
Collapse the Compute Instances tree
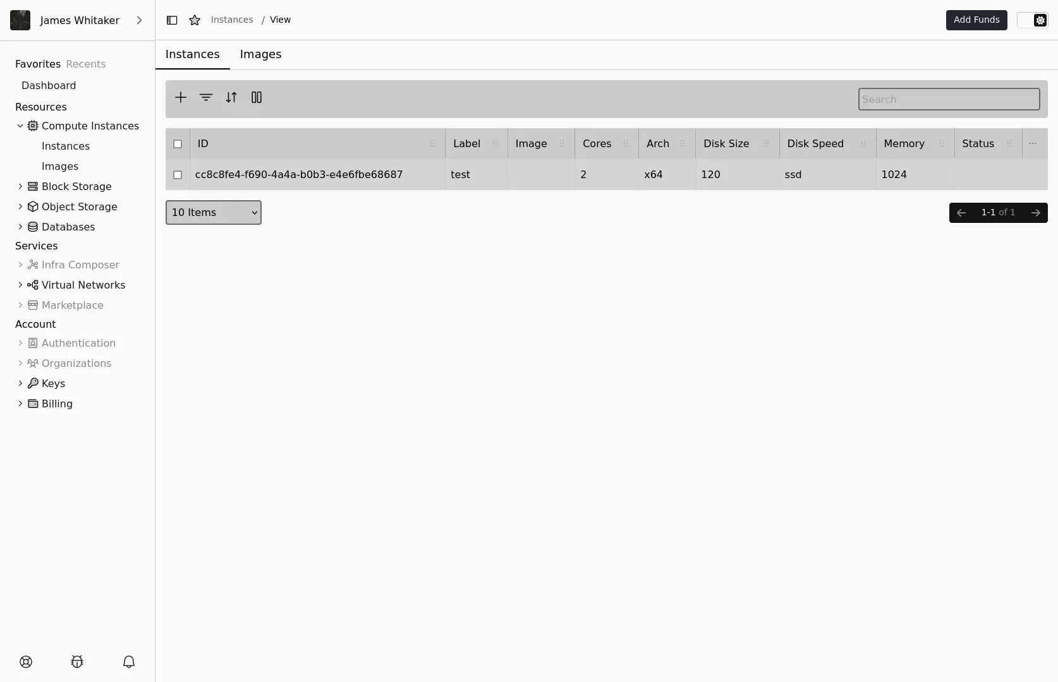19,126
